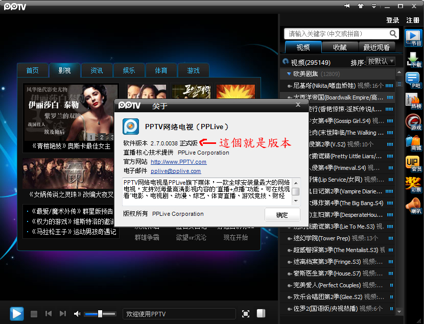Expand 迷幻学院(Tower Prep) list item
Image resolution: width=424 pixels, height=324 pixels.
pos(338,238)
